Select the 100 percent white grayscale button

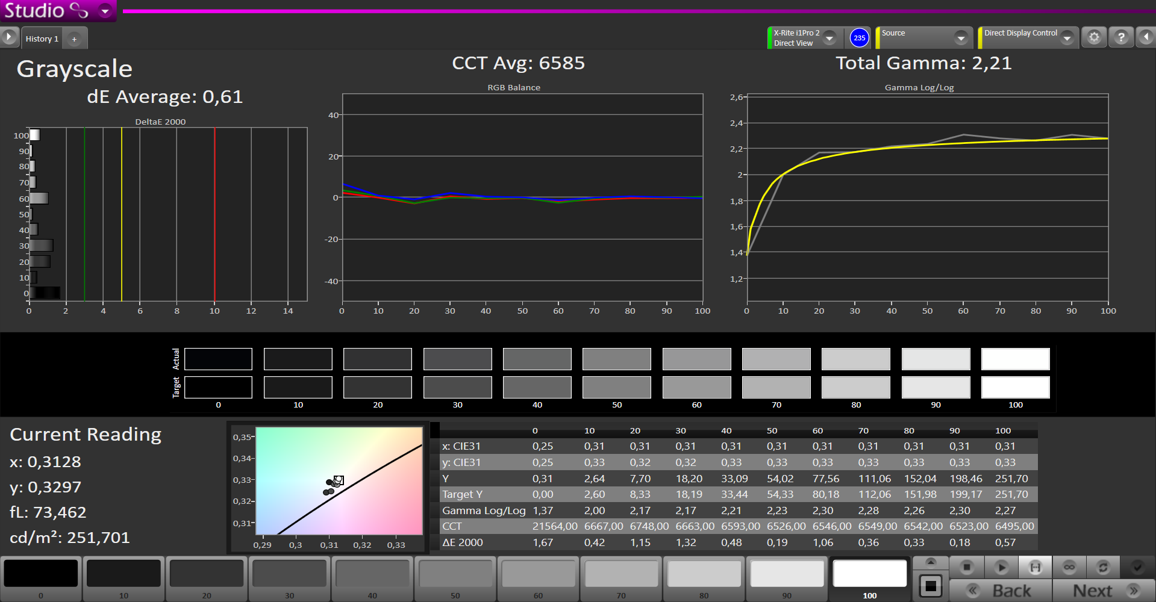(x=870, y=579)
